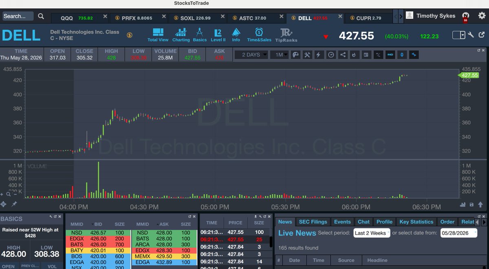Screen dimensions: 489x269
Task: Click the news card icon in chart toolbar
Action: click(366, 54)
